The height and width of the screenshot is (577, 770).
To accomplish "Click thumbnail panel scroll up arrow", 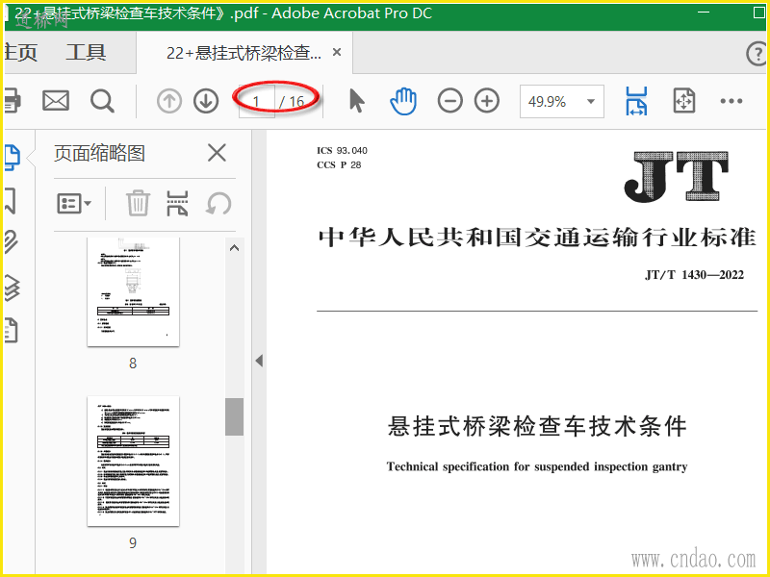I will pyautogui.click(x=234, y=248).
